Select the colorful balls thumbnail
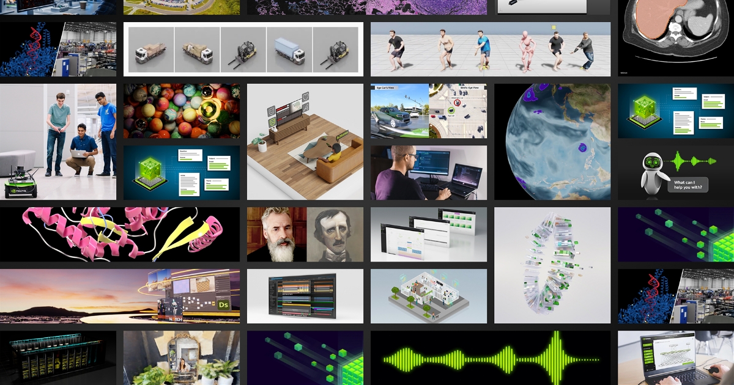Viewport: 734px width, 385px height. click(x=182, y=111)
